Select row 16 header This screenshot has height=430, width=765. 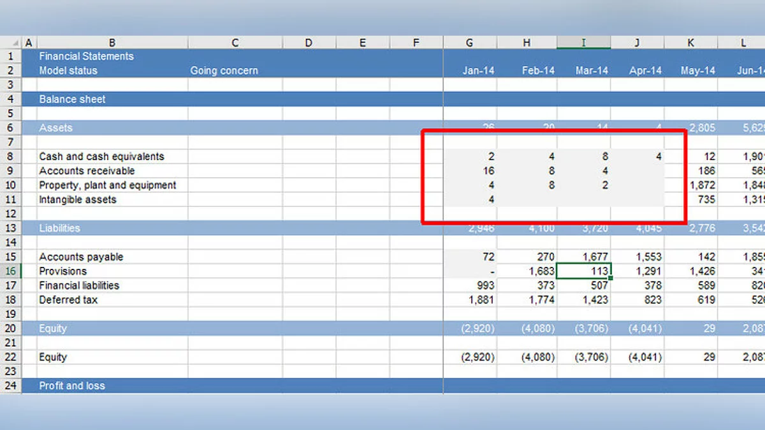(11, 271)
